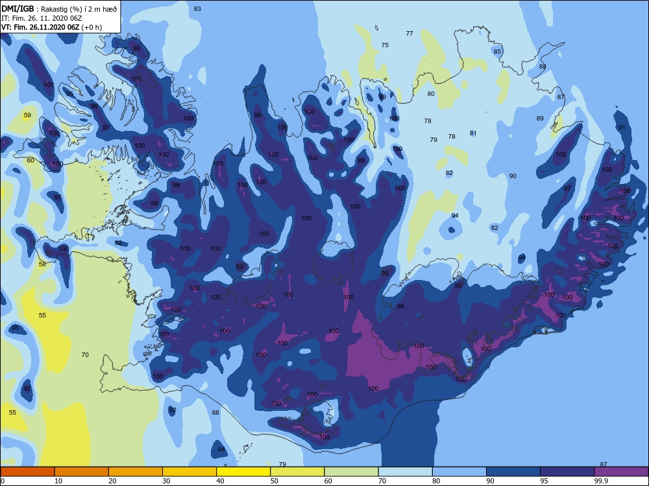Click the legend tick label '20'
Screen dimensions: 649x486
[x=112, y=481]
